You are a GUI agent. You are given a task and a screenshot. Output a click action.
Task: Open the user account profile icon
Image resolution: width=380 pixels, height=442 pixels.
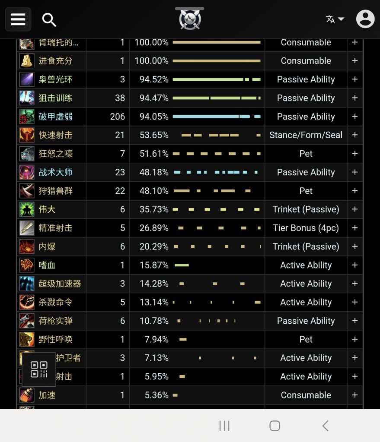365,19
